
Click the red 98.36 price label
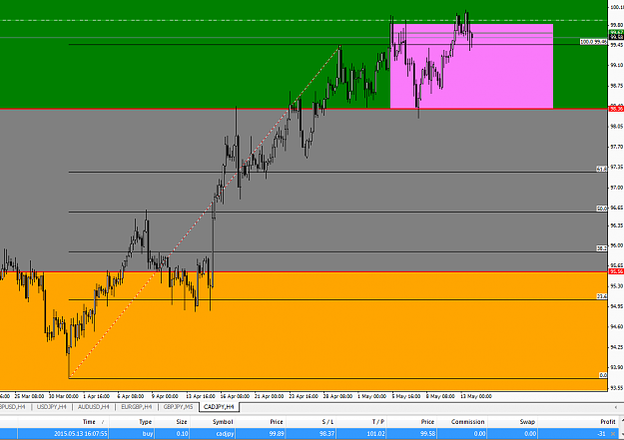tap(616, 109)
